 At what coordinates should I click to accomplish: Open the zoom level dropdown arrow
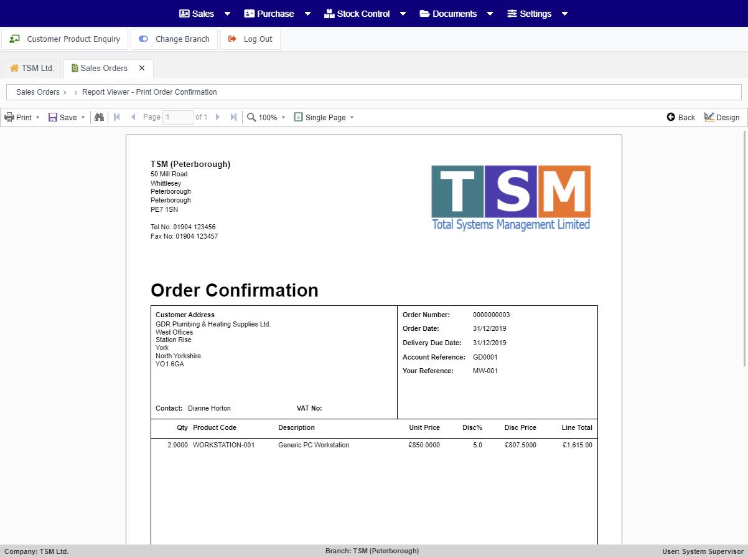click(x=283, y=117)
